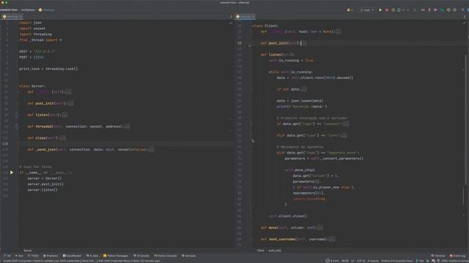Click the Server breadcrumb below the left editor
469x263 pixels.
28,251
